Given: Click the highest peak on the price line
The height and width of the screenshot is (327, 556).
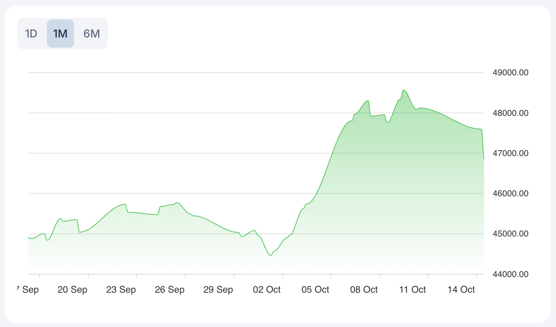Looking at the screenshot, I should (404, 90).
